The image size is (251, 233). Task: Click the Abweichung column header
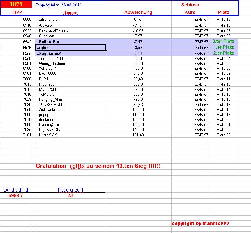coord(138,12)
